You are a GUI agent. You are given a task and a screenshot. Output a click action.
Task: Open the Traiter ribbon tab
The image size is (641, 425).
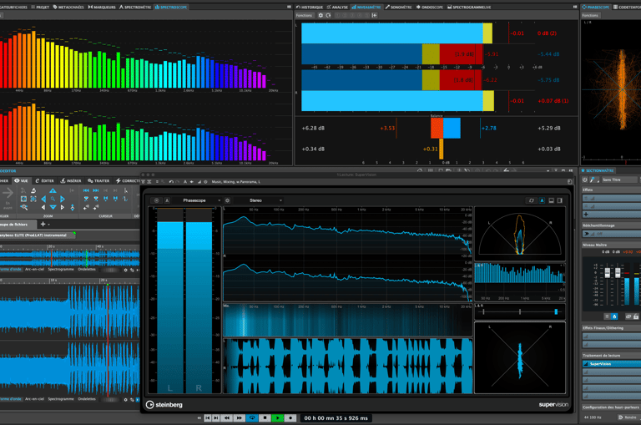click(x=98, y=180)
